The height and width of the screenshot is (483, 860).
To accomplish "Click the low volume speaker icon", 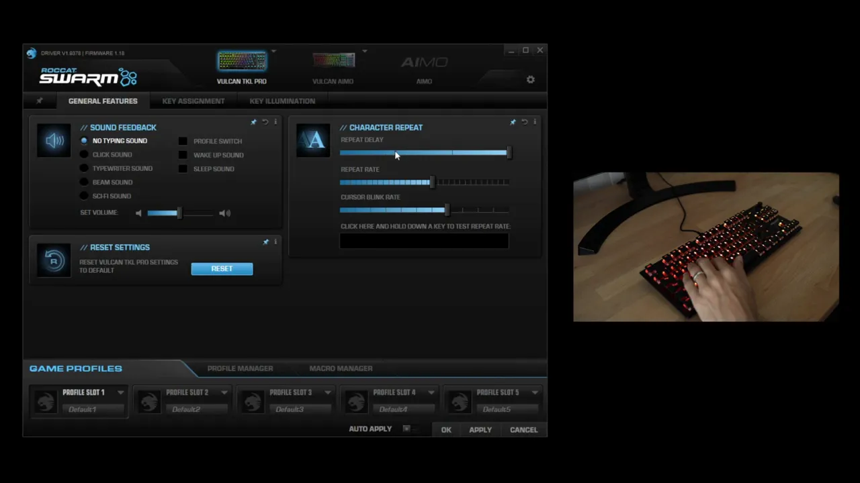I will point(138,213).
